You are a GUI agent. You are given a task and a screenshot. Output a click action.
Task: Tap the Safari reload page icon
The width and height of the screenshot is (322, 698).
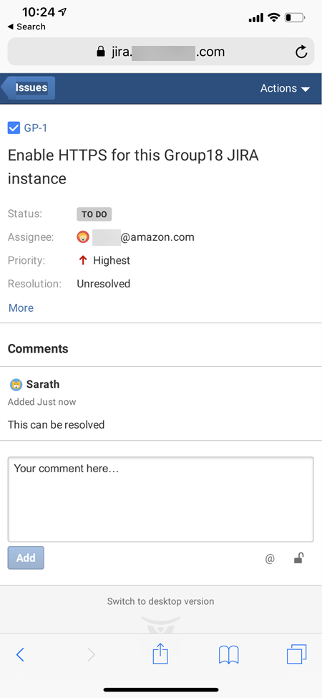coord(301,52)
